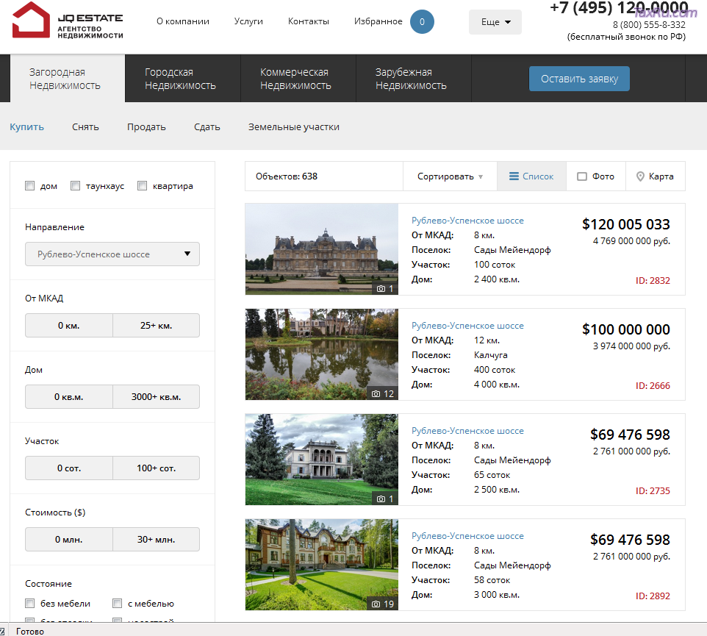Select the "Снять" submenu item
707x636 pixels.
pyautogui.click(x=85, y=127)
